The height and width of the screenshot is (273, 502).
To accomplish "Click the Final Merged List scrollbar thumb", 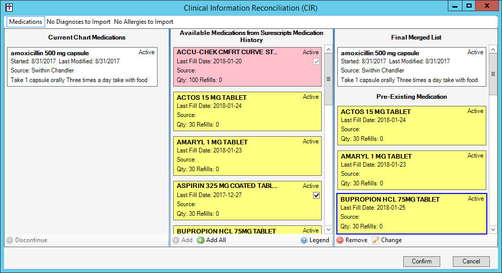I will tap(493, 74).
